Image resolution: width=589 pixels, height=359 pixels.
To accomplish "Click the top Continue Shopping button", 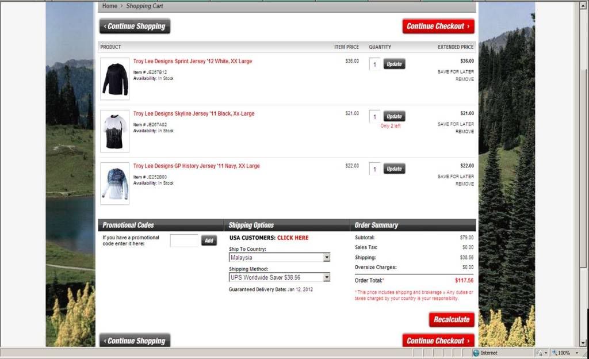I will click(135, 26).
